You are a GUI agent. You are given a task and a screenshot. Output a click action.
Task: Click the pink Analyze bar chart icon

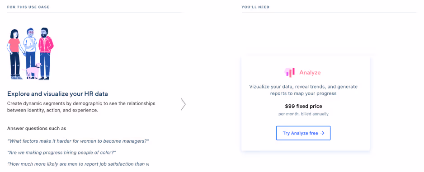[290, 72]
